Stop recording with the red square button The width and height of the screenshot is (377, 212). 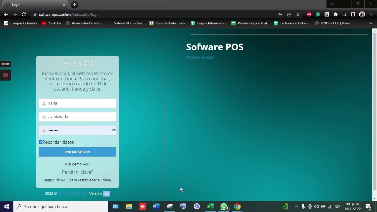[5, 75]
